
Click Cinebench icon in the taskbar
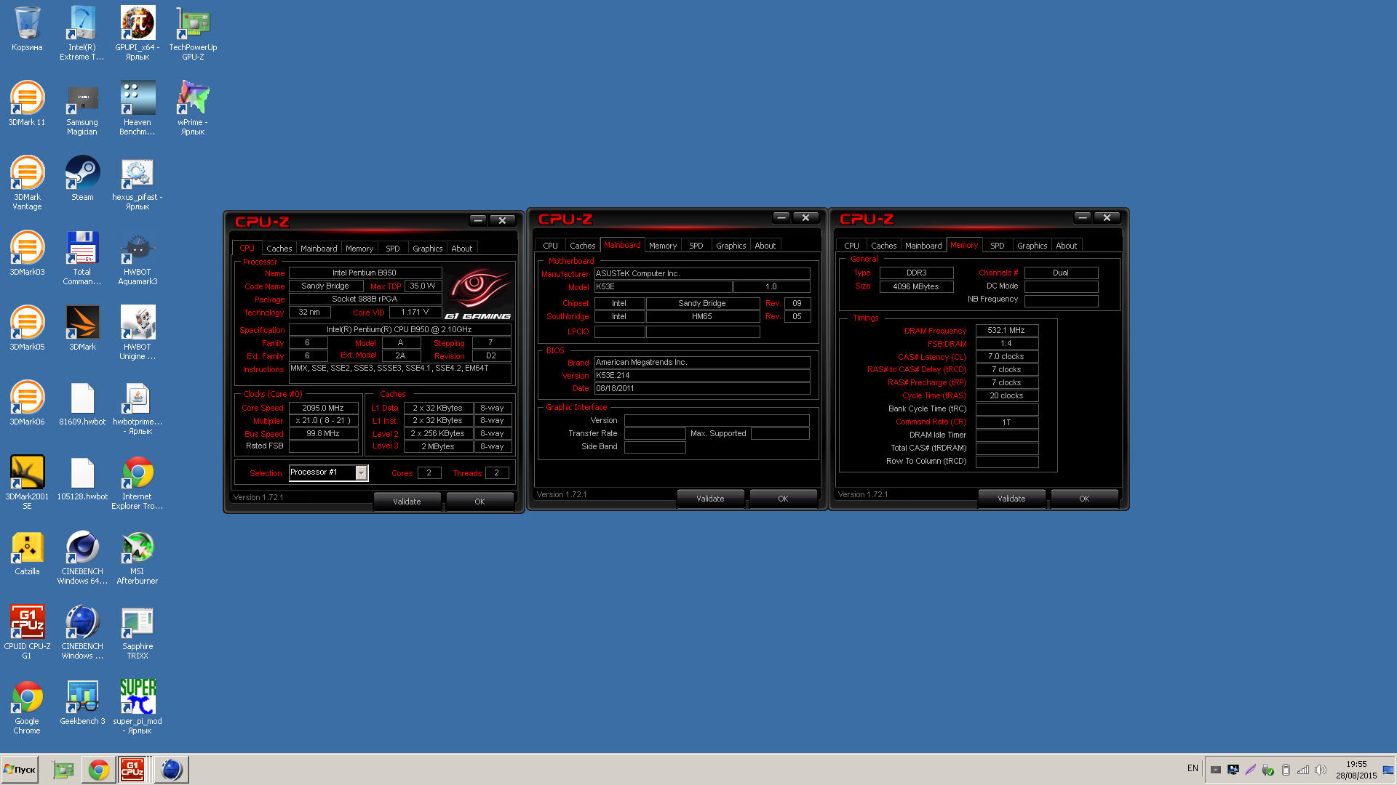point(172,770)
